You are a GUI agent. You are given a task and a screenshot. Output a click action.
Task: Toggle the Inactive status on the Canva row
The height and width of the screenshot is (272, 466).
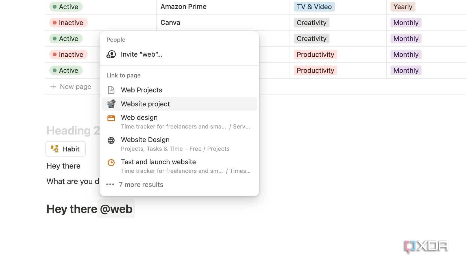68,23
